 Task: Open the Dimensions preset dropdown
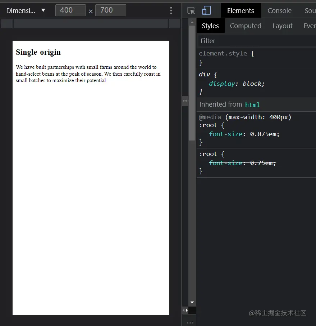click(26, 10)
